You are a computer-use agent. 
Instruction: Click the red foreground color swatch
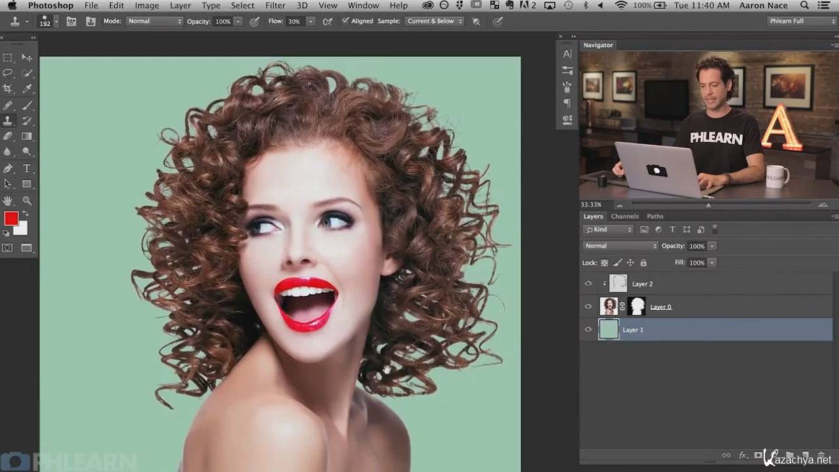click(11, 219)
